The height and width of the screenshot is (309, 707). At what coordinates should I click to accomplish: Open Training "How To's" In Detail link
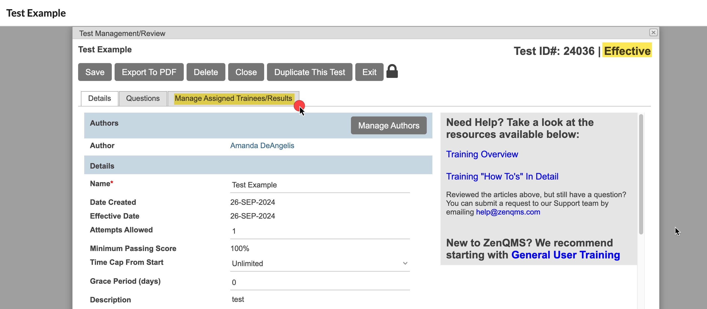(502, 176)
